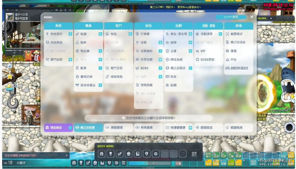This screenshot has height=169, width=296.
Task: Select the 角色 category header
Action: (x=58, y=26)
